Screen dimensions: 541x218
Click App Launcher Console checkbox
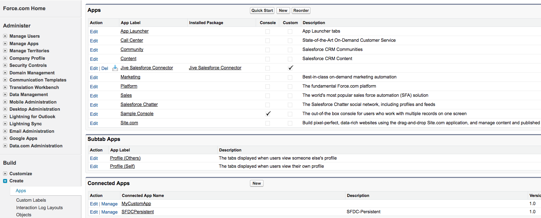(x=268, y=32)
